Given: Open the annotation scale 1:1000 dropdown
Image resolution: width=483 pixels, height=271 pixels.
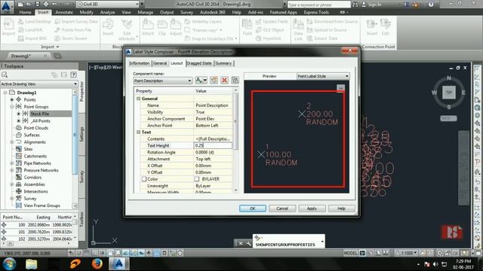Looking at the screenshot, I should [415, 253].
